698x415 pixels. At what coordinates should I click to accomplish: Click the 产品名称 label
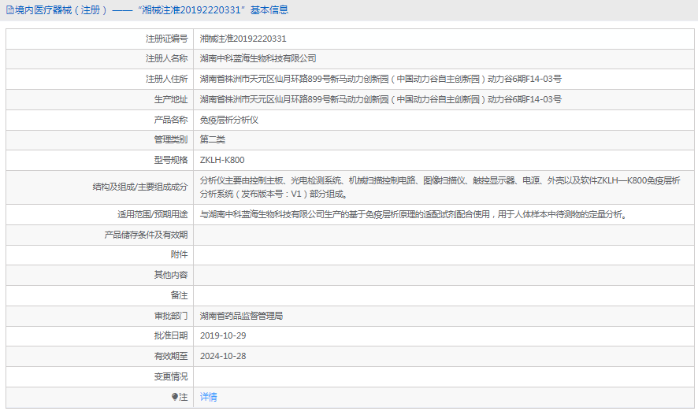pyautogui.click(x=171, y=120)
